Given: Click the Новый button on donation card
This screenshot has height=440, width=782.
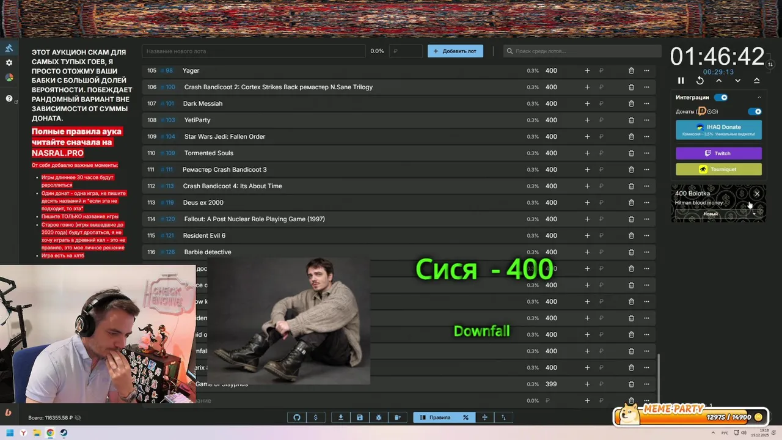Looking at the screenshot, I should (x=711, y=214).
